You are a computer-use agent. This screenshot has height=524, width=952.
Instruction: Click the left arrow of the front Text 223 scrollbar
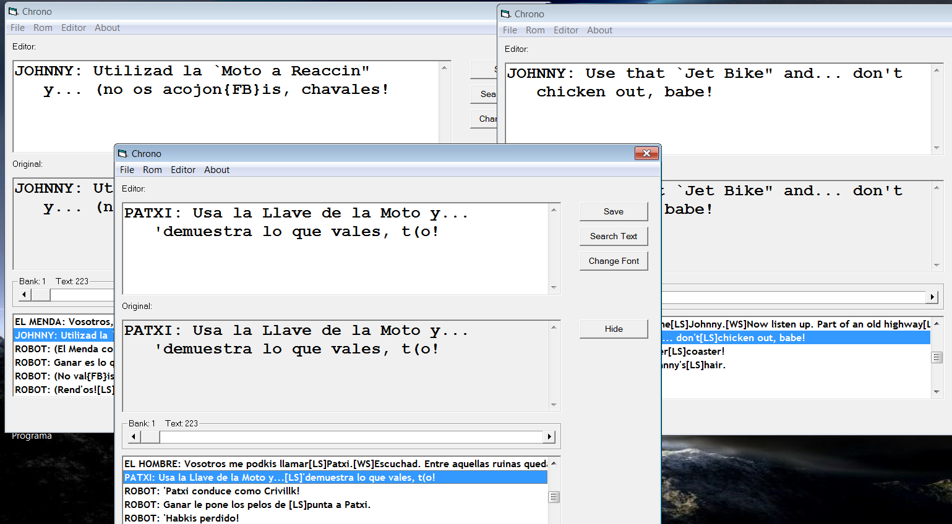coord(134,437)
